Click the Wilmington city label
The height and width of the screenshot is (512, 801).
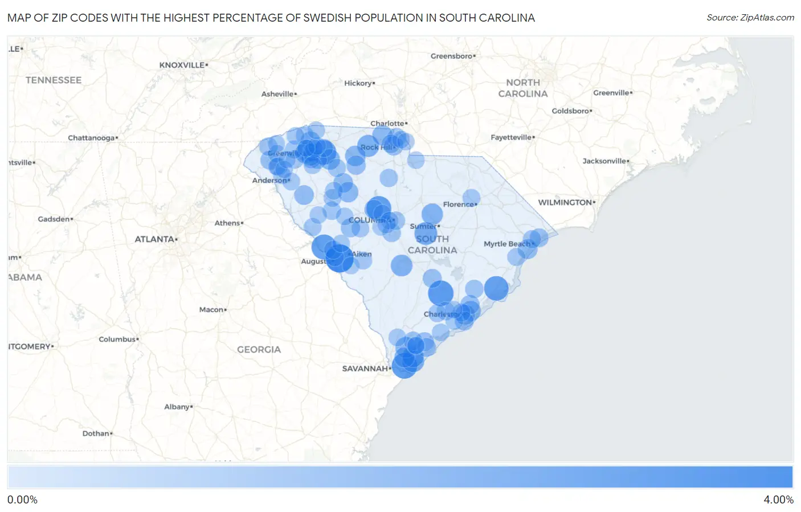pyautogui.click(x=566, y=202)
